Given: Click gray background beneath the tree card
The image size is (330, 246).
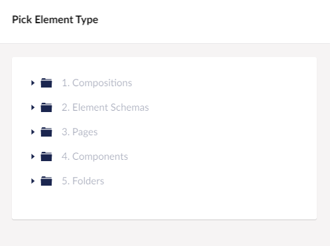Looking at the screenshot, I should 164,233.
